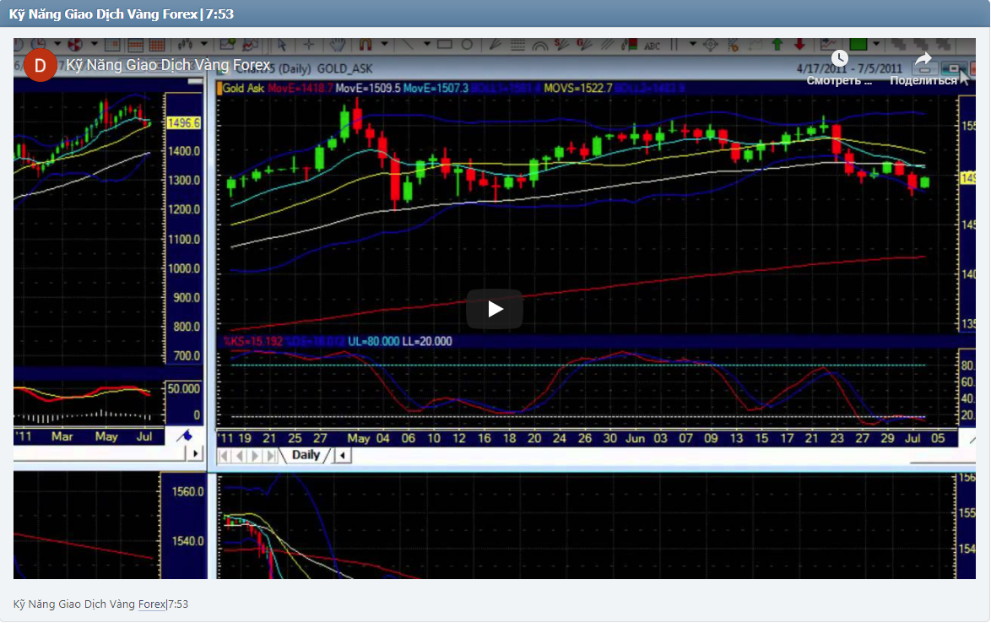The height and width of the screenshot is (623, 991).
Task: Play the embedded YouTube video
Action: 495,309
